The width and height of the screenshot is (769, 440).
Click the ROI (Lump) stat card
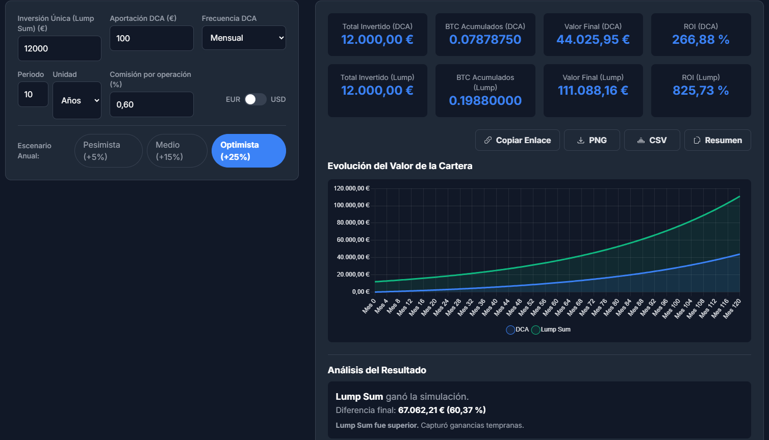click(x=701, y=91)
